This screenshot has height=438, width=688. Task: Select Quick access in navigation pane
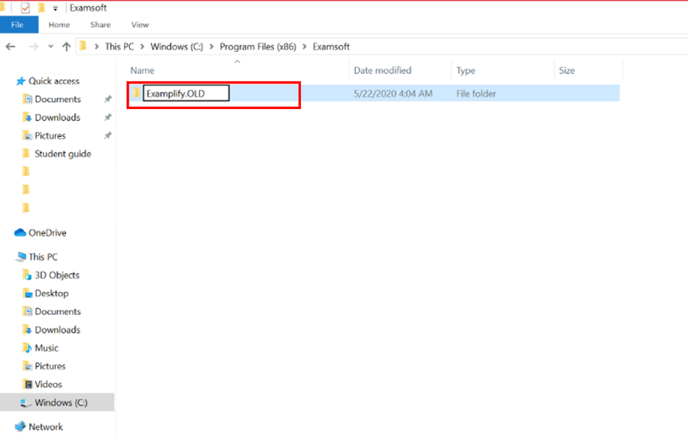[54, 80]
